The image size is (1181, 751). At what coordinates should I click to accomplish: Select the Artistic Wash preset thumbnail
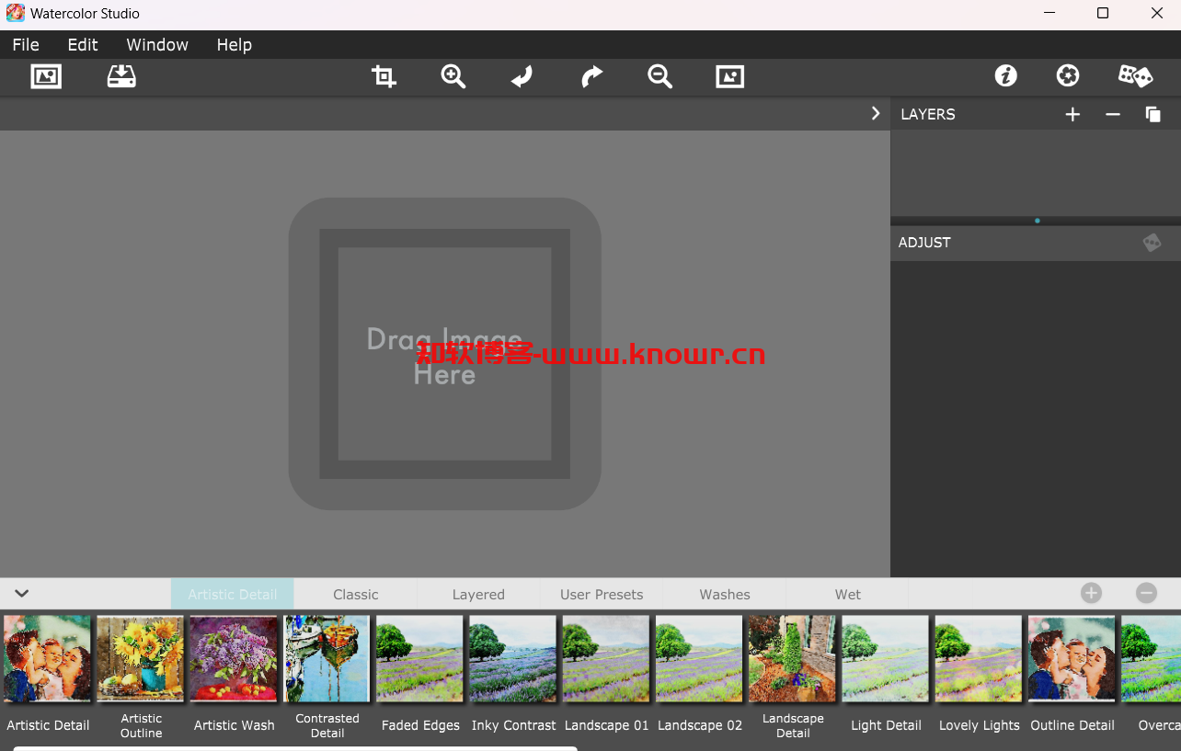(x=234, y=659)
